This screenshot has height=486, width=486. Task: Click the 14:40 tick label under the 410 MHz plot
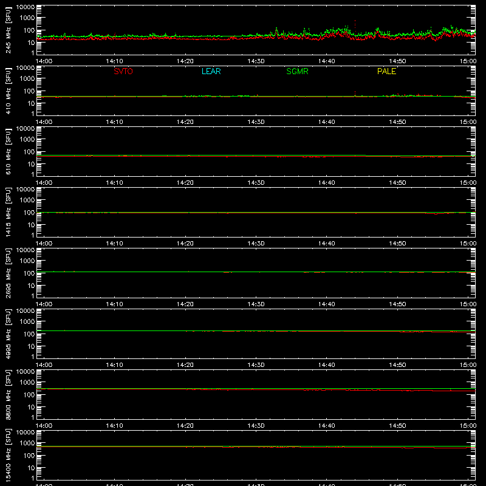tap(327, 122)
